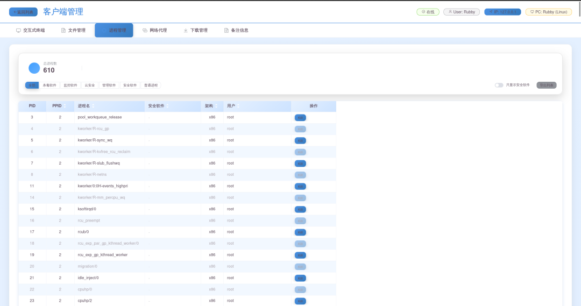
Task: Click the proxy icon beside 网络代理
Action: (145, 30)
